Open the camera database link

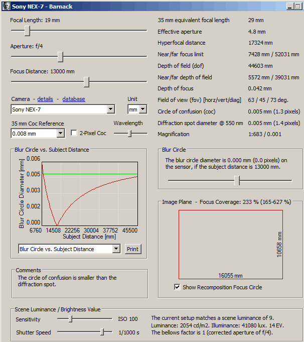74,99
